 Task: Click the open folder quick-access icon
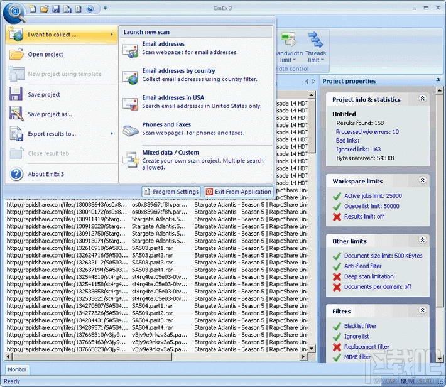click(45, 9)
